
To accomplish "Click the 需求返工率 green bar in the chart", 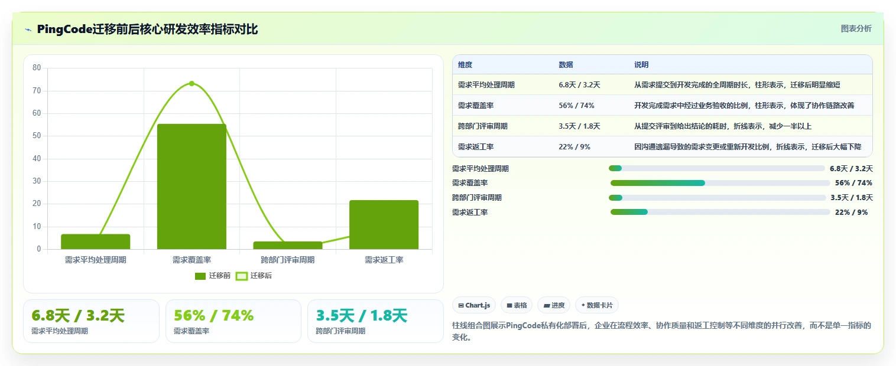I will click(x=384, y=224).
